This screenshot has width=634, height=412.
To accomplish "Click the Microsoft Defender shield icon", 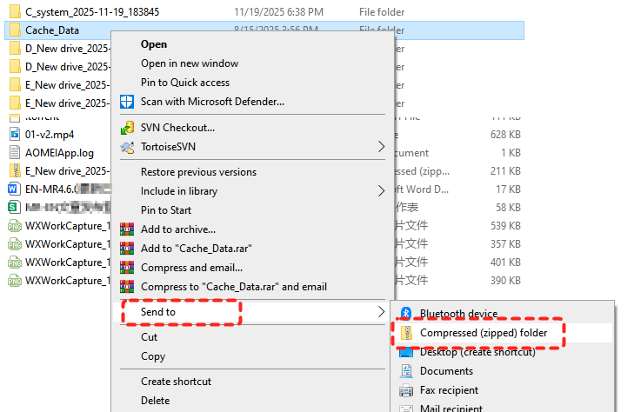I will (x=127, y=102).
